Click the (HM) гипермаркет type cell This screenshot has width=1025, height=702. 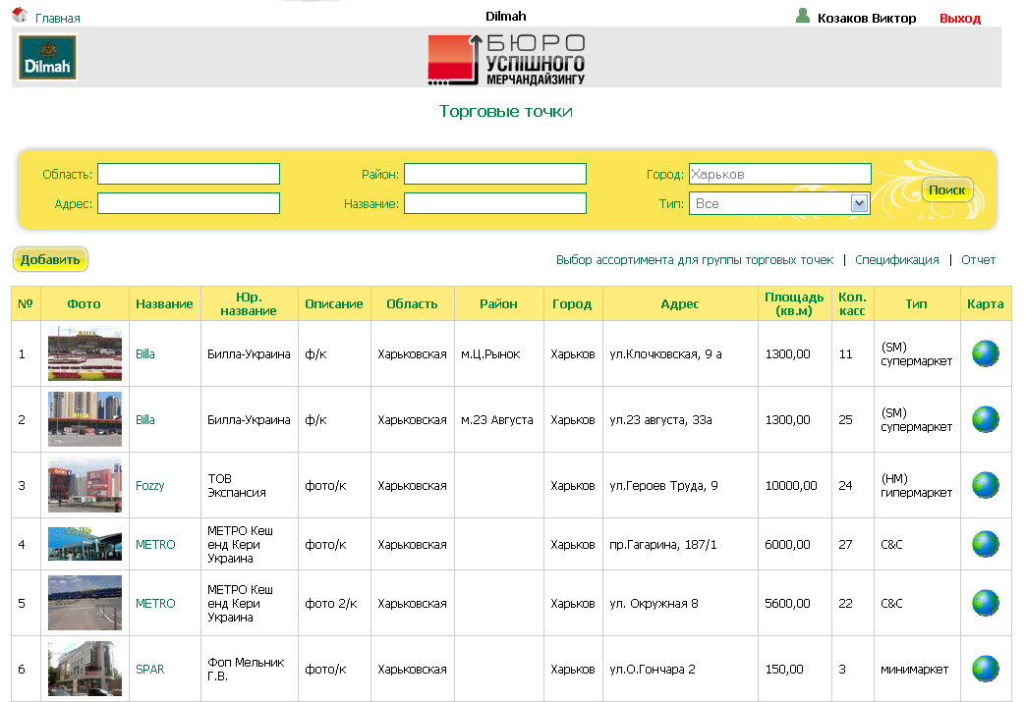[x=917, y=485]
